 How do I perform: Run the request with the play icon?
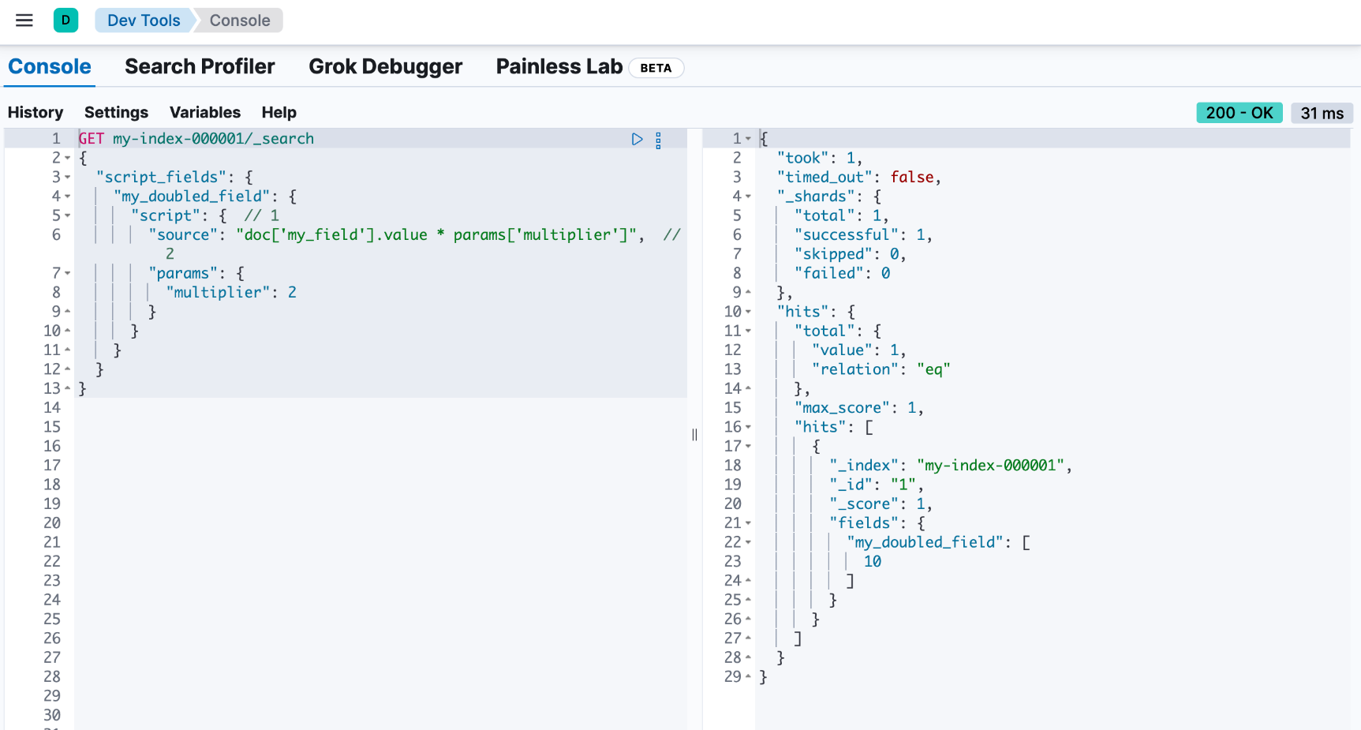pyautogui.click(x=637, y=139)
